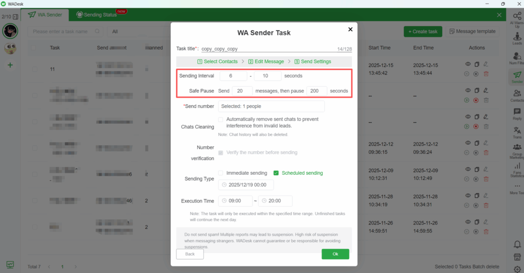Open execution end time 20:00 picker
The width and height of the screenshot is (524, 273).
275,201
